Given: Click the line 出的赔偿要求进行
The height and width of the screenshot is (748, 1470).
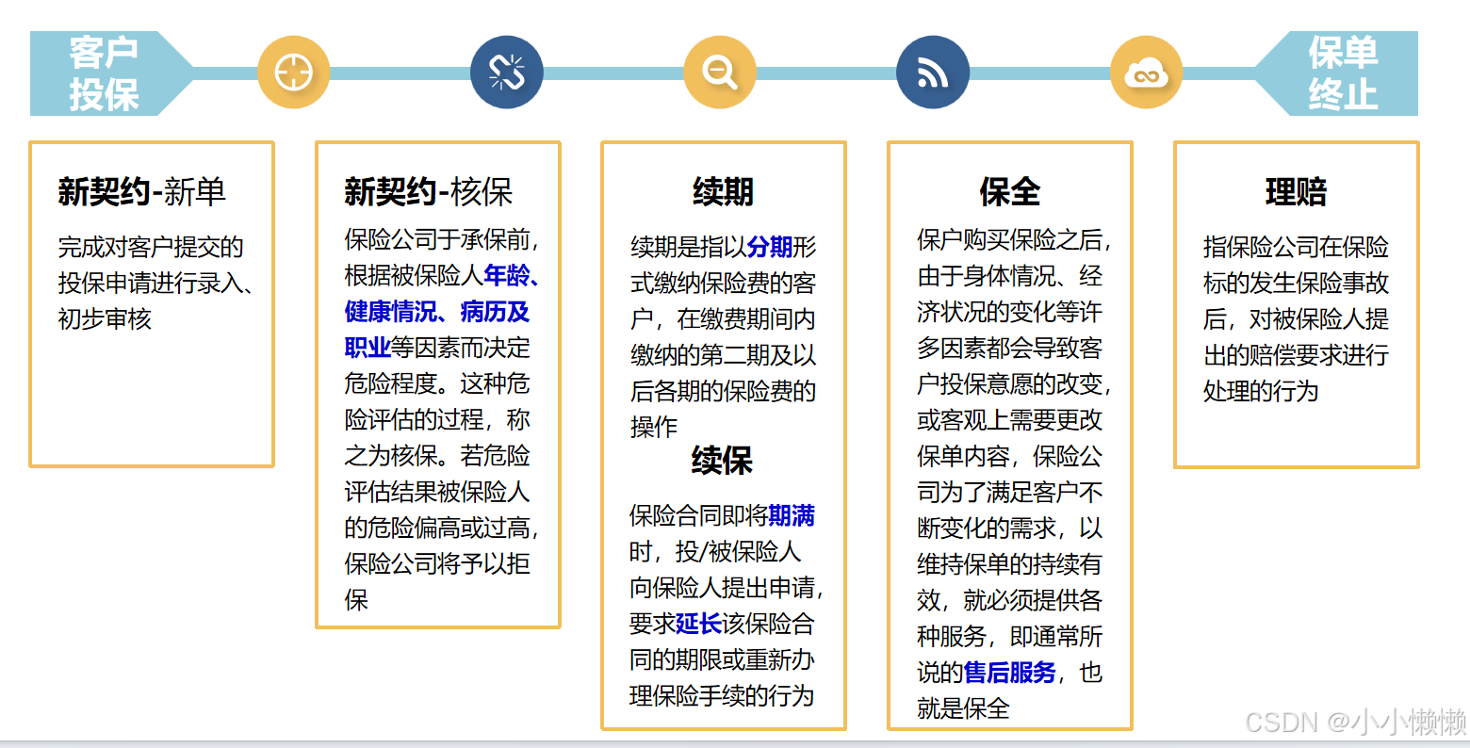Looking at the screenshot, I should point(1296,355).
